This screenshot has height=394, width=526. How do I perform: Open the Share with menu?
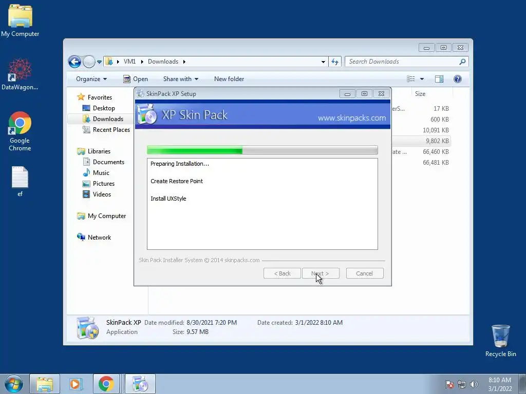click(180, 79)
